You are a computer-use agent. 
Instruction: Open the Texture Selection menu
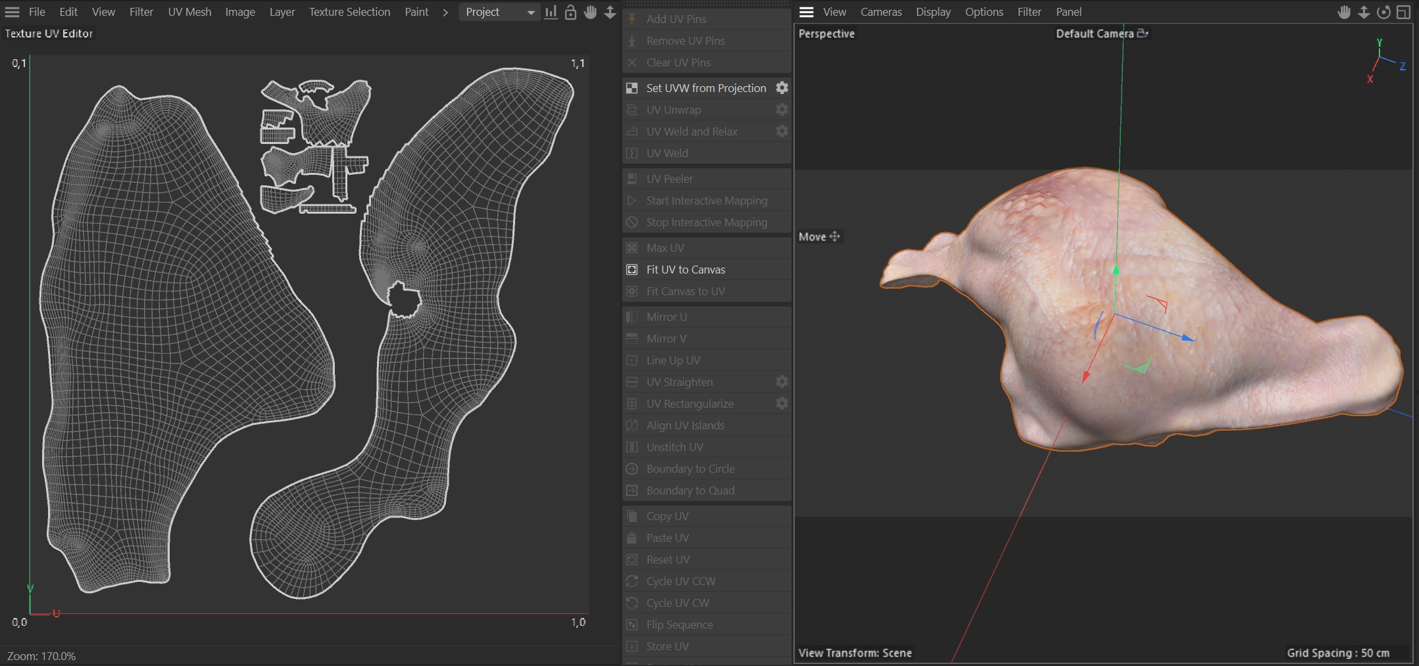349,12
